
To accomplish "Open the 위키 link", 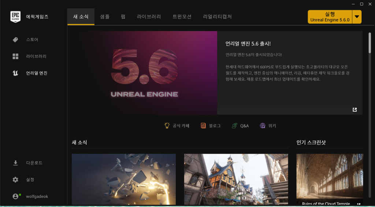I will point(272,126).
